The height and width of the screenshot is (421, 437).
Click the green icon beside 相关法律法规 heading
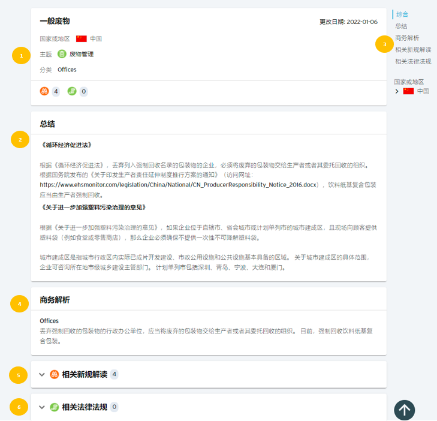pyautogui.click(x=55, y=407)
